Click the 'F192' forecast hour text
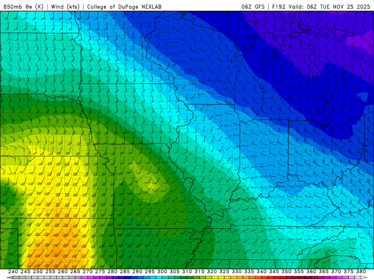Image resolution: width=374 pixels, height=280 pixels. point(279,7)
